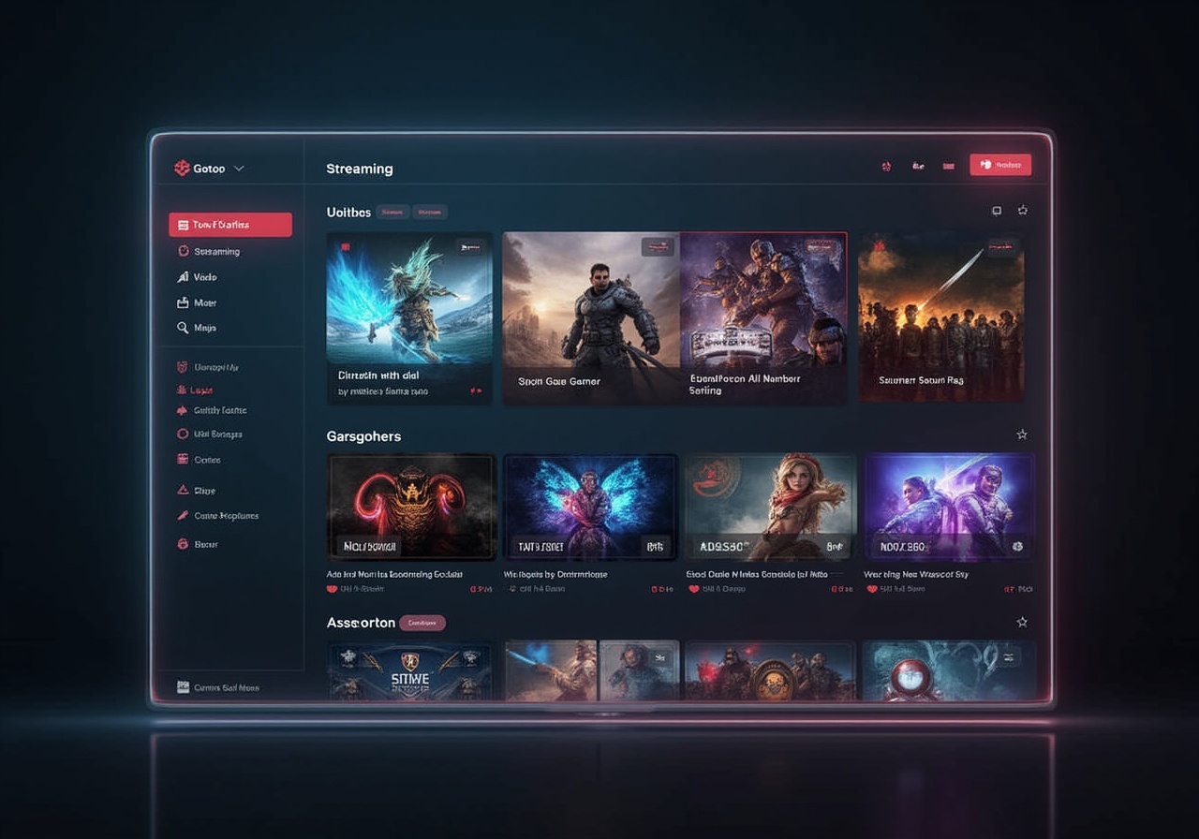The image size is (1199, 839).
Task: Click the shield icon in the sidebar
Action: click(184, 367)
